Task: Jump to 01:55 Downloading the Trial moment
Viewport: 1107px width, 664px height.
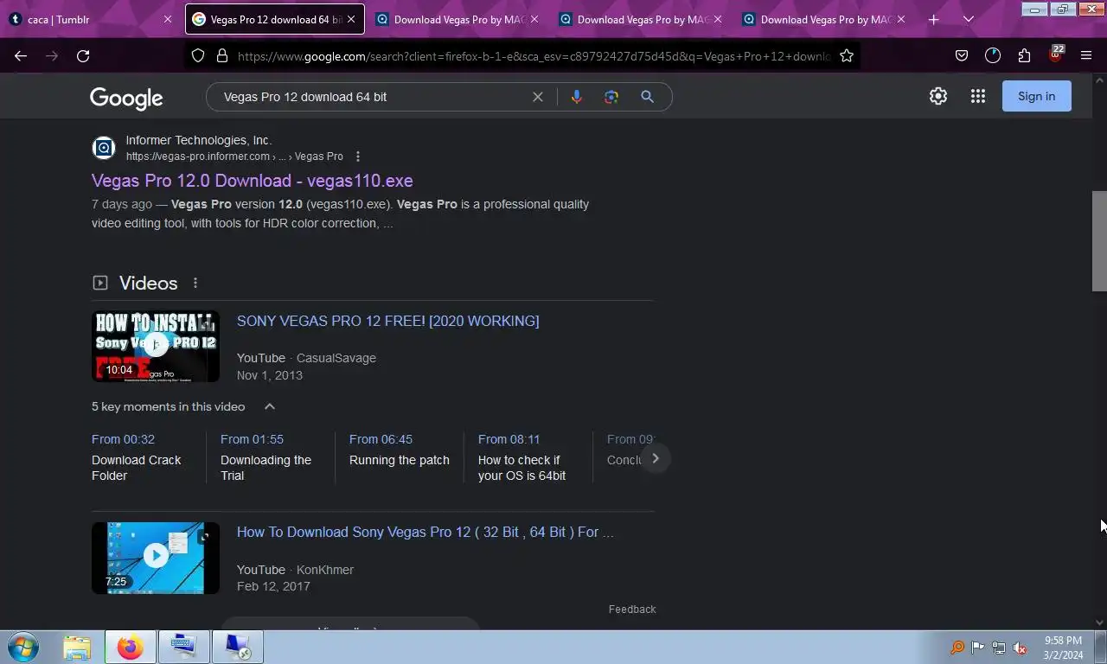Action: [270, 457]
